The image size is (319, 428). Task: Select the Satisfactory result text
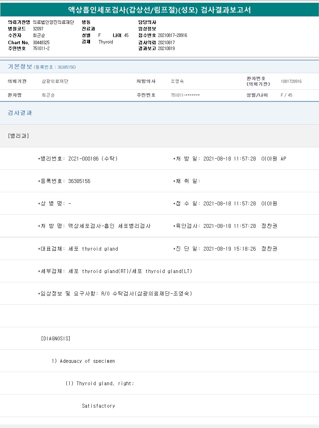tap(98, 406)
